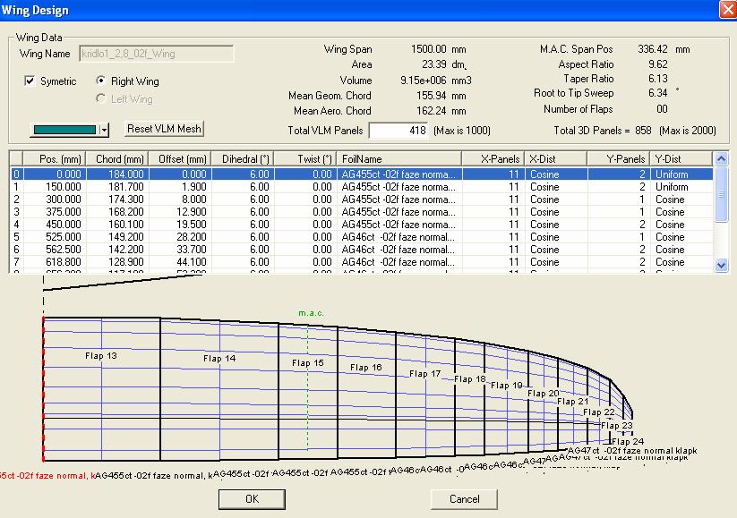This screenshot has width=737, height=518.
Task: Click position cell 300.000
Action: tap(55, 200)
